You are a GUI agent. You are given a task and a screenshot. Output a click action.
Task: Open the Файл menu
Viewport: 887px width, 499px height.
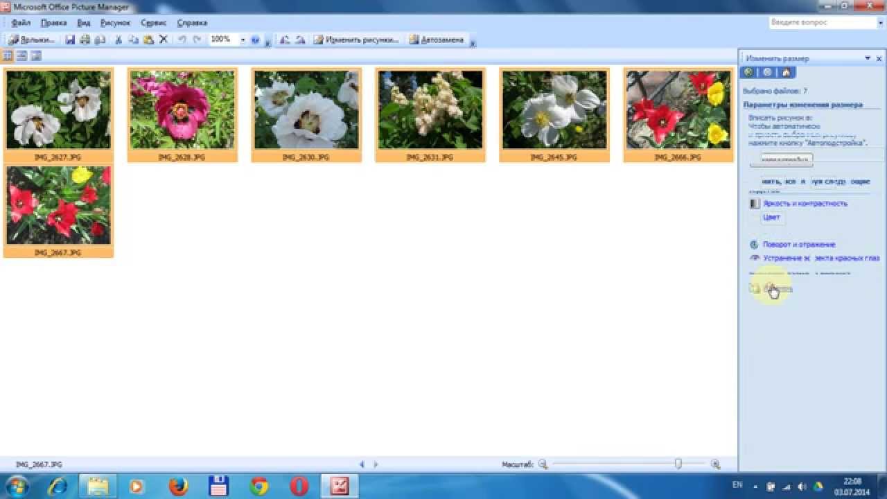tap(21, 23)
